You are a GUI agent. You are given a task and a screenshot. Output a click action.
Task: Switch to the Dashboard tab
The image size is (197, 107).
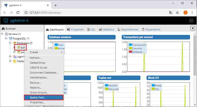click(55, 30)
